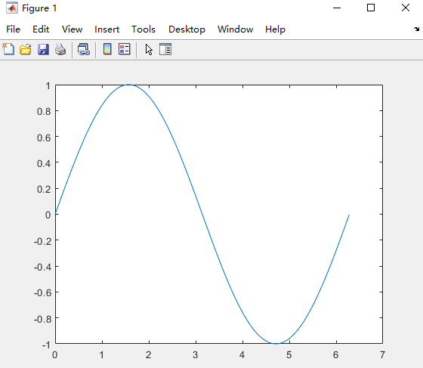Image resolution: width=423 pixels, height=368 pixels.
Task: Click y-axis tick label -0.8
Action: (x=42, y=319)
